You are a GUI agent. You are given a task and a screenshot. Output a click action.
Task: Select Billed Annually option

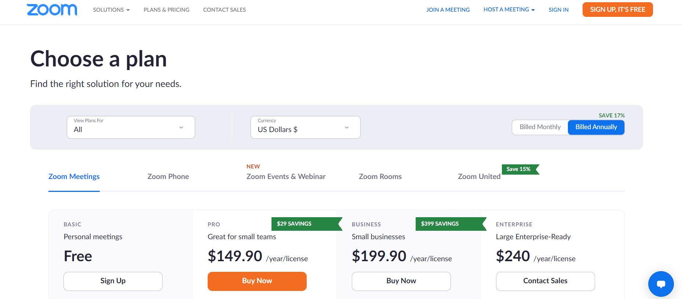point(596,127)
